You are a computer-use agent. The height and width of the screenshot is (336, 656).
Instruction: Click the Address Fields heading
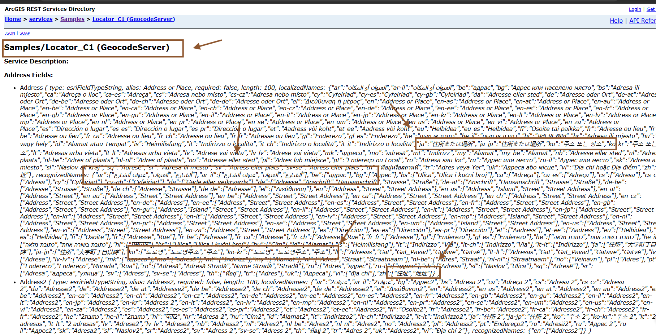coord(29,75)
